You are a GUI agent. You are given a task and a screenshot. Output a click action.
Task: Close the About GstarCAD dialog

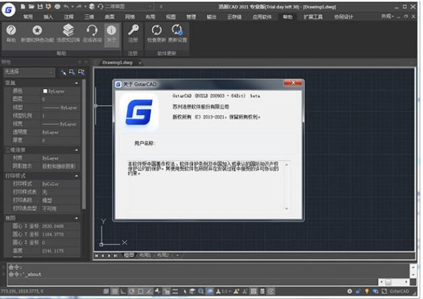293,83
